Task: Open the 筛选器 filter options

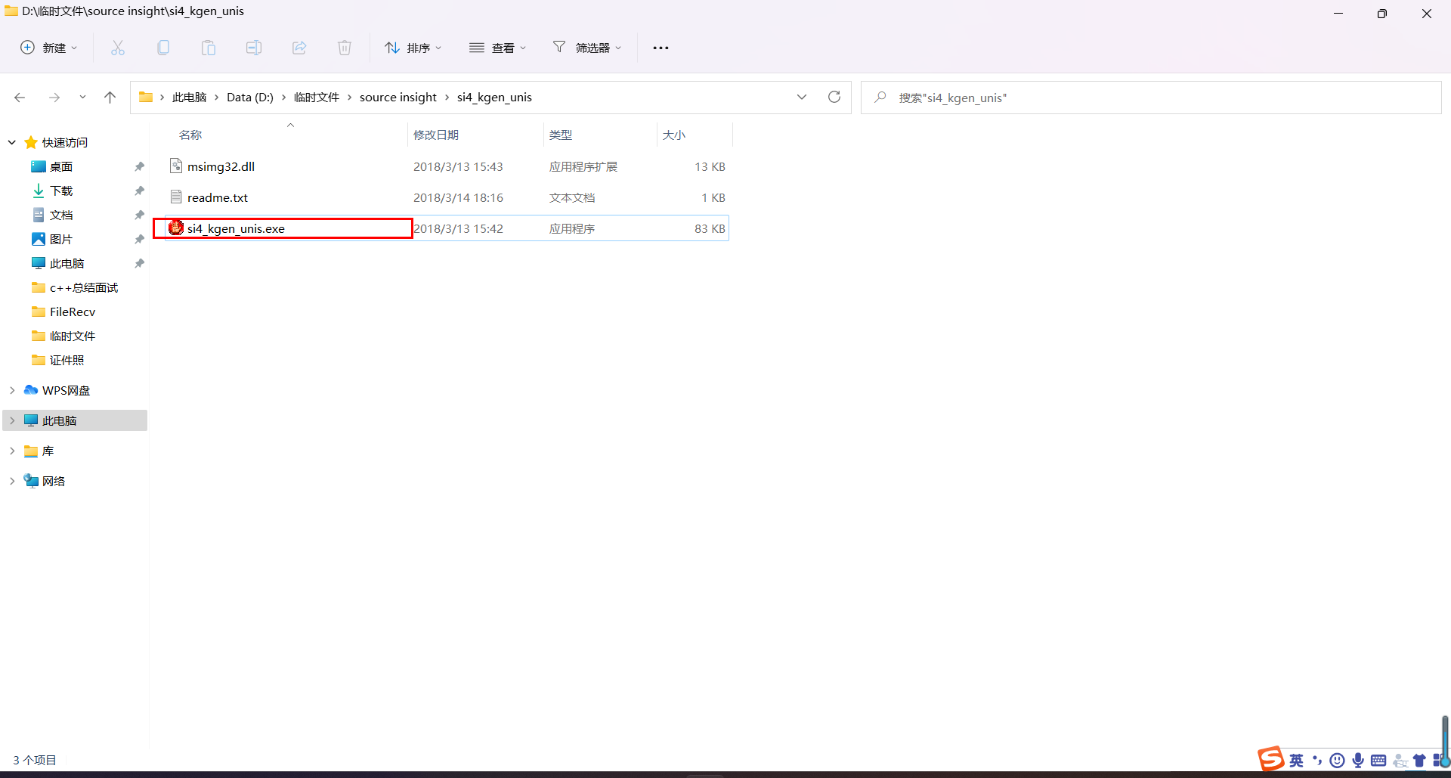Action: coord(587,47)
